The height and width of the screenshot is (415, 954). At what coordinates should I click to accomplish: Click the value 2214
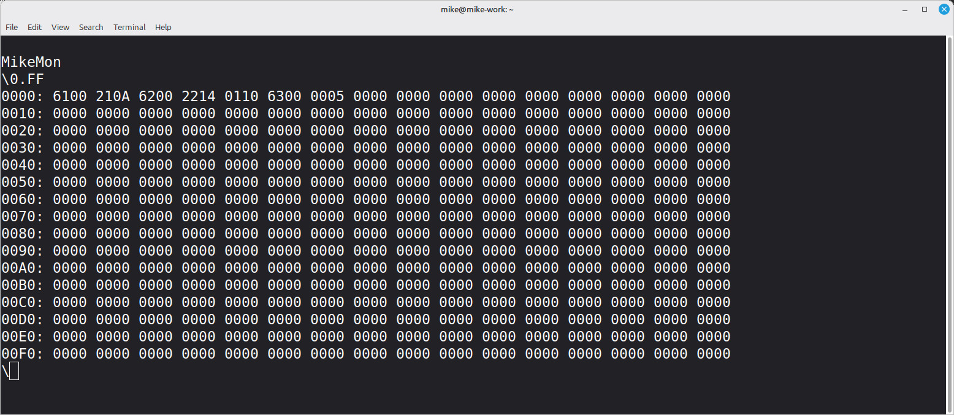pyautogui.click(x=199, y=96)
